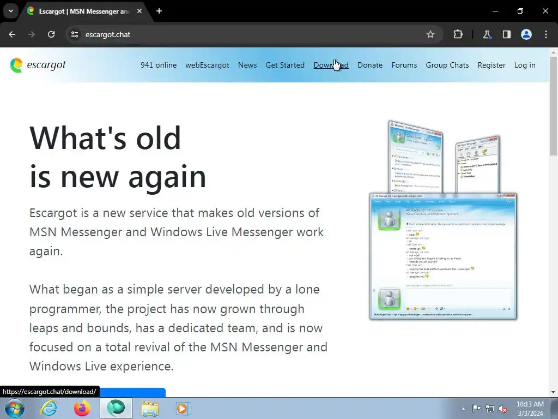Click the browser forward arrow

click(32, 34)
